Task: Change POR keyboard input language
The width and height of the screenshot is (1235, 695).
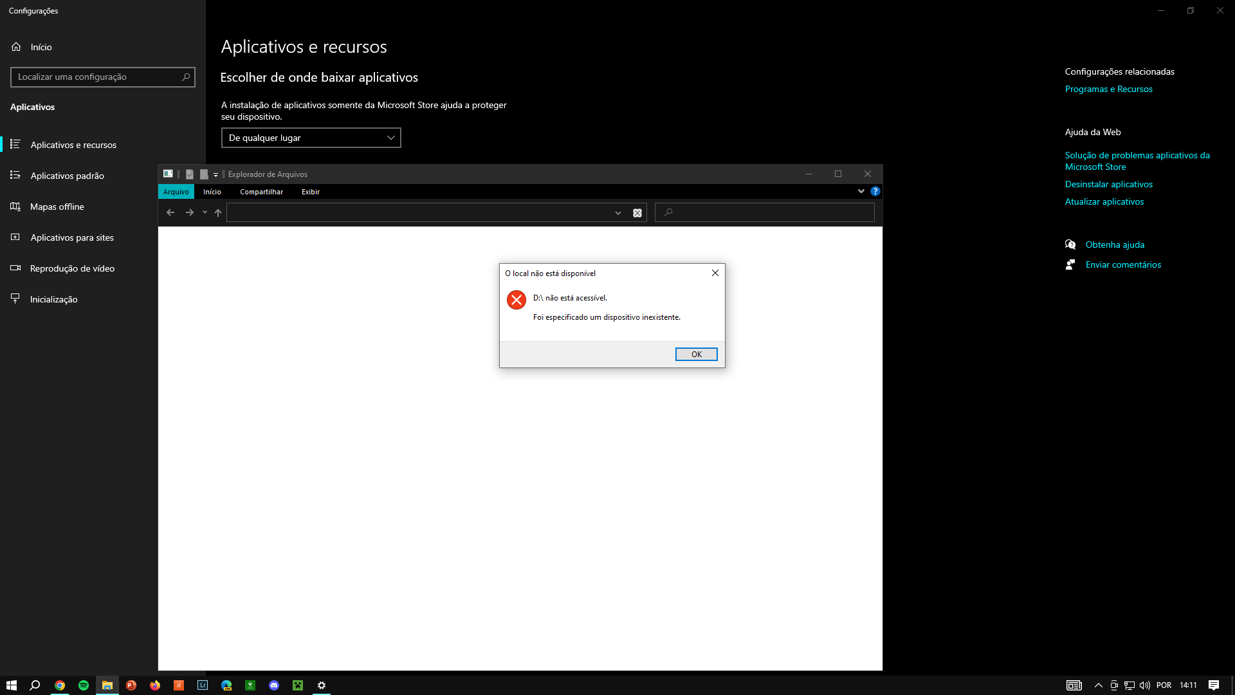Action: [x=1164, y=685]
